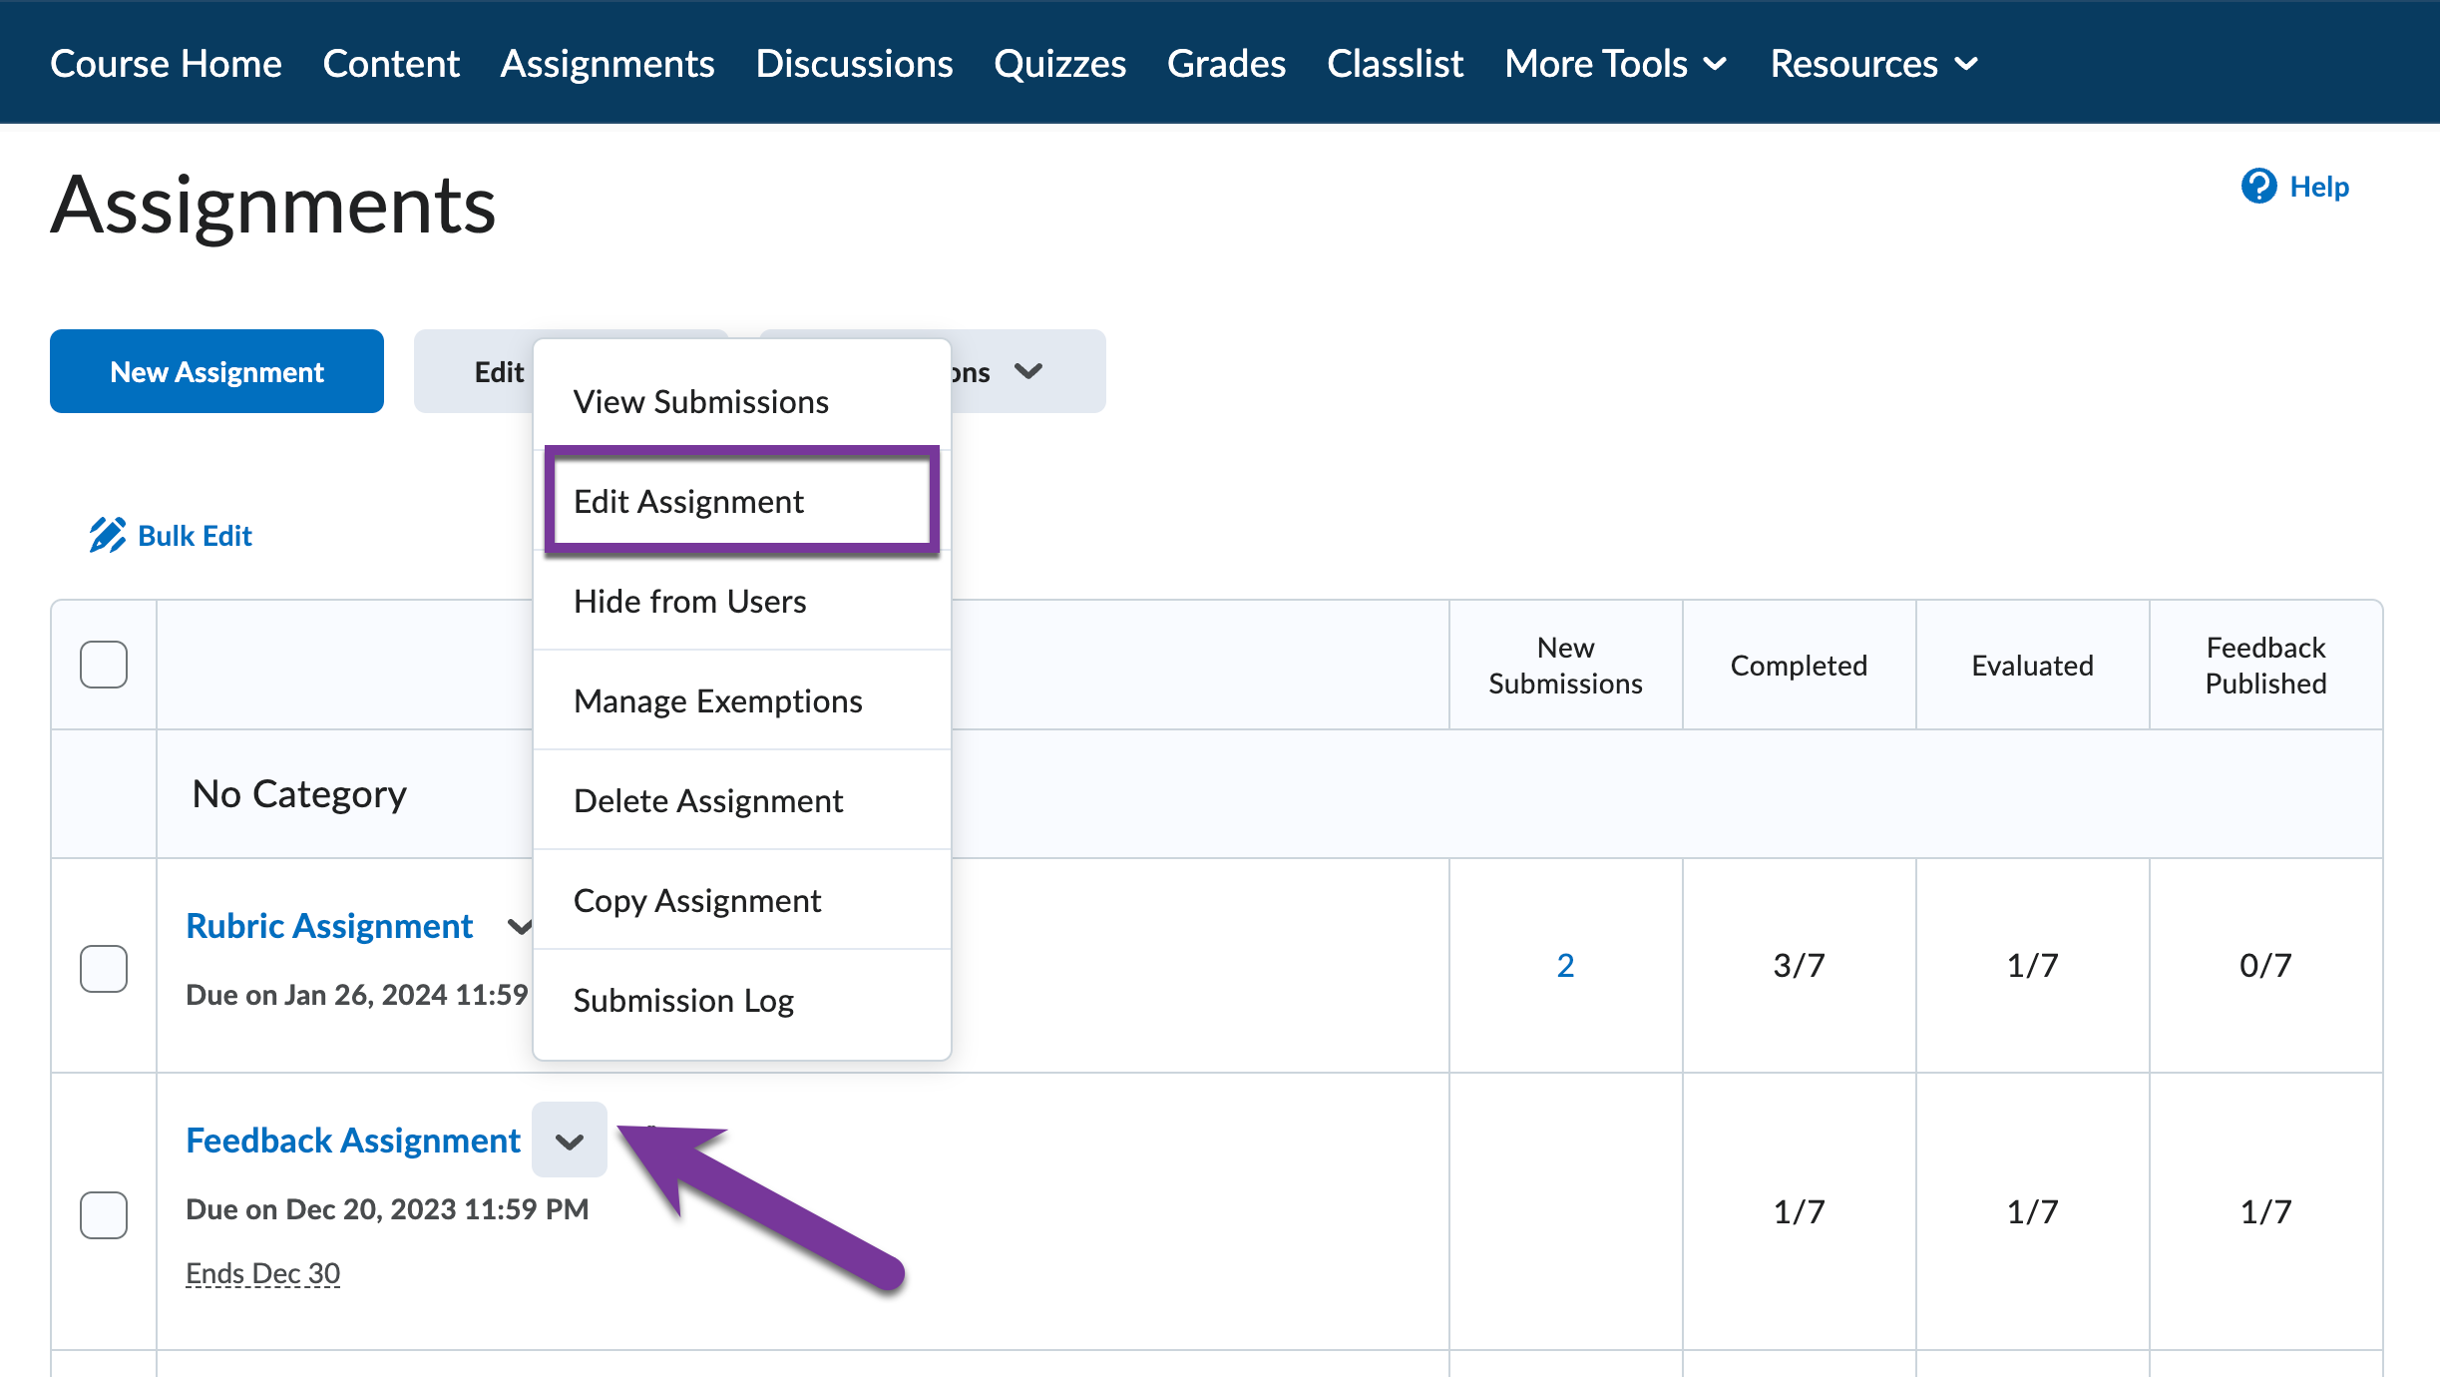Select Copy Assignment option
Viewport: 2440px width, 1377px height.
click(697, 899)
